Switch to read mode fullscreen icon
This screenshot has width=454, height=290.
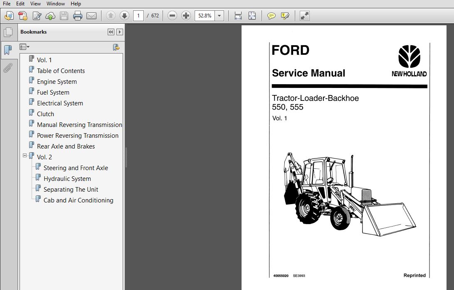tap(305, 16)
